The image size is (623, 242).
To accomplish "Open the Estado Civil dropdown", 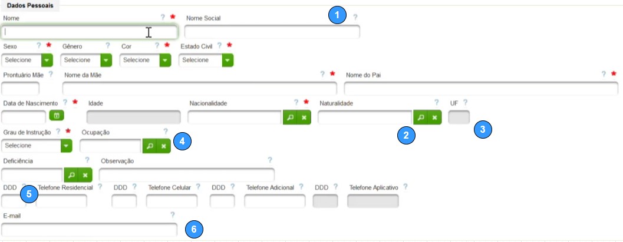I will coord(206,60).
